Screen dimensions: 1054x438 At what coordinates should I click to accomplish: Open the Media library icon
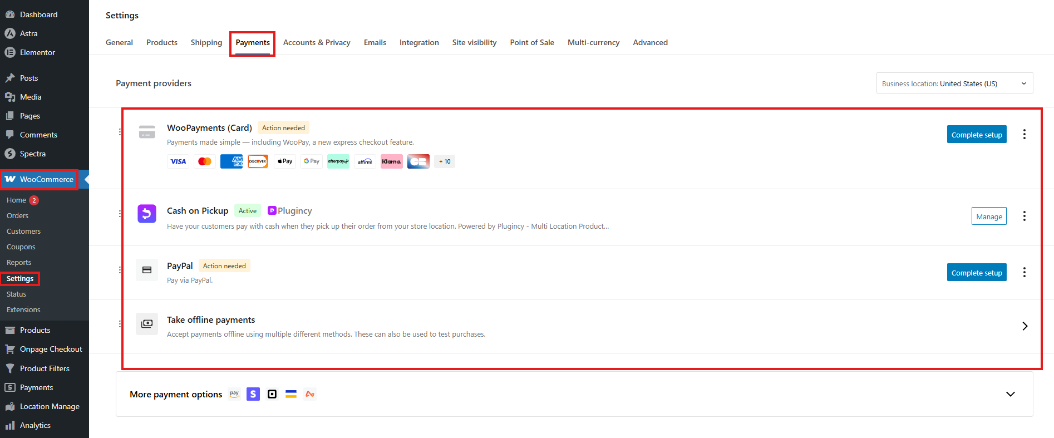pyautogui.click(x=10, y=97)
